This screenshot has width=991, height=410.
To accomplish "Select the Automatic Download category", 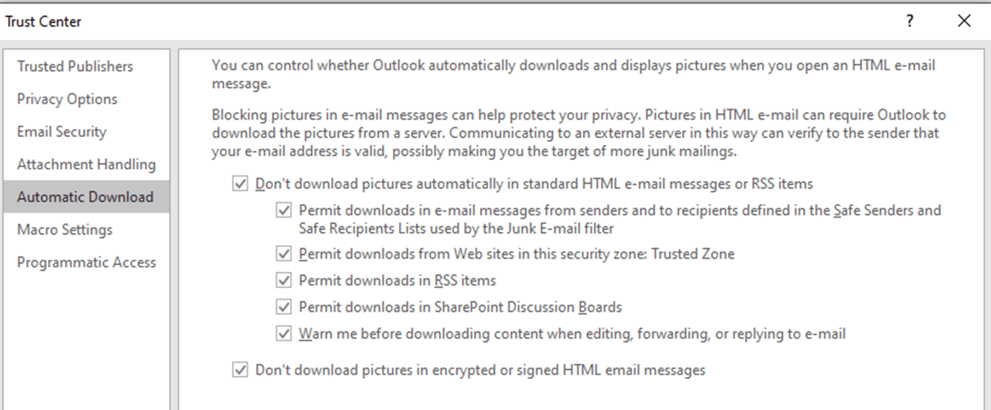I will tap(85, 197).
